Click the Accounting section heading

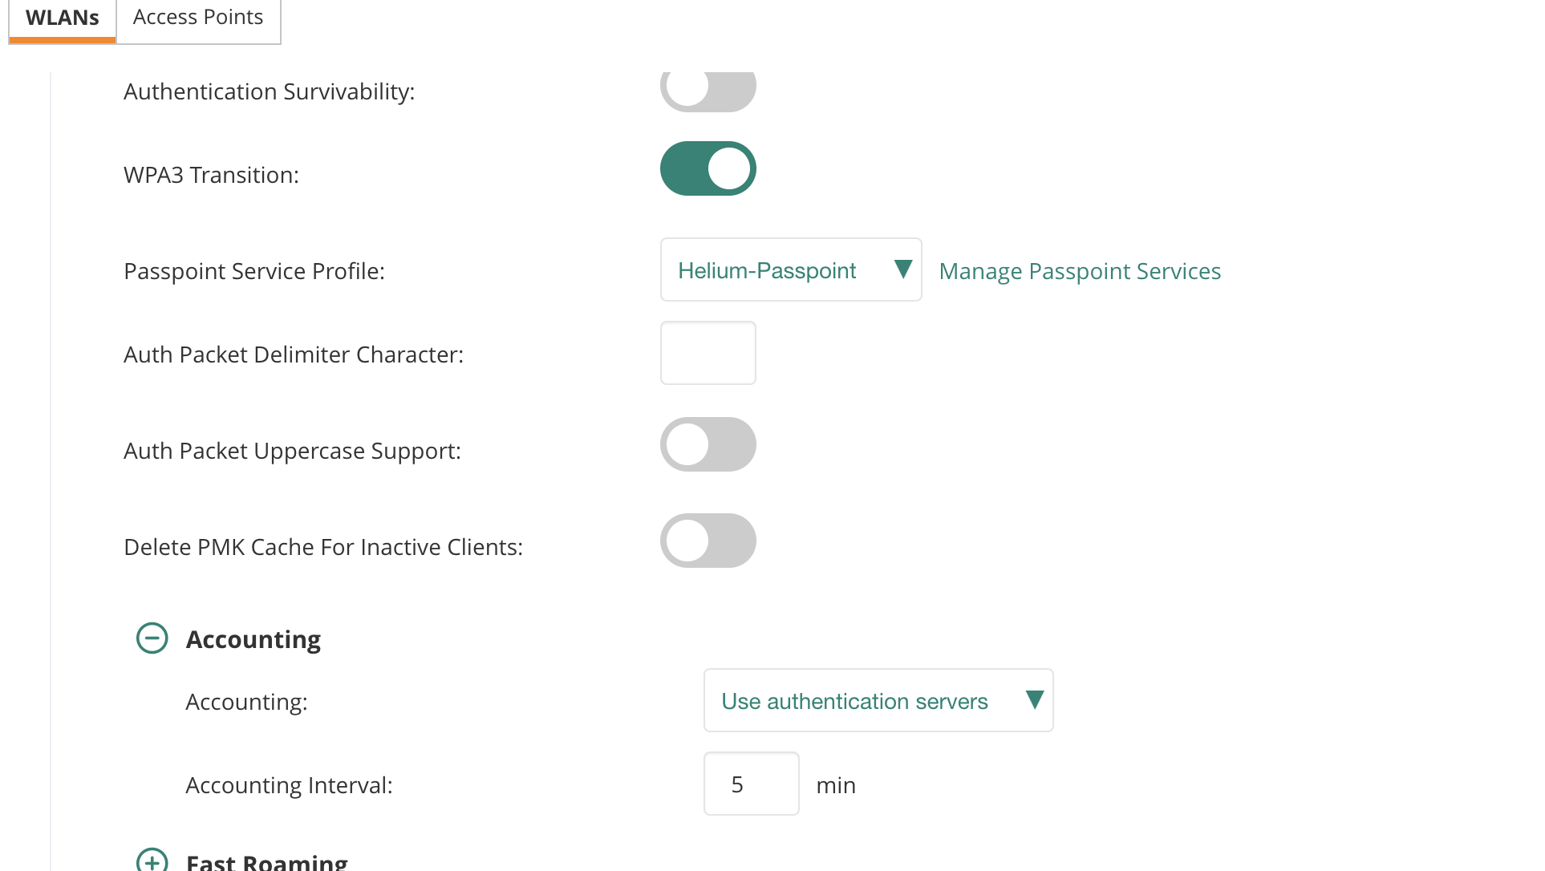click(x=253, y=639)
